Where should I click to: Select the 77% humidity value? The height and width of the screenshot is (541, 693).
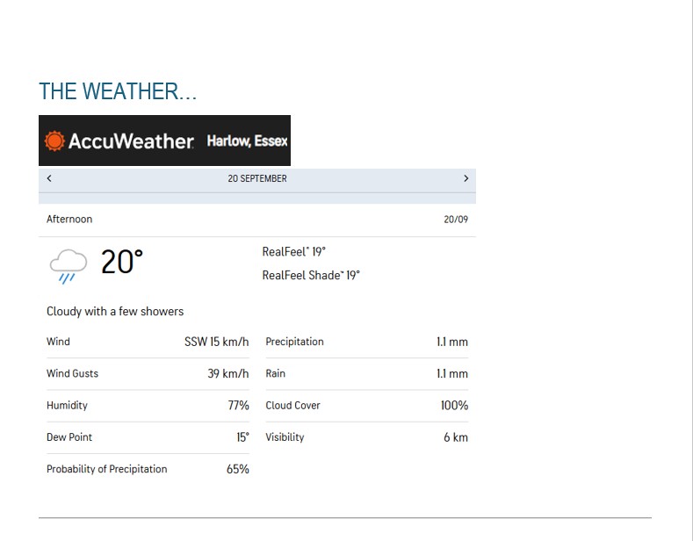[239, 405]
